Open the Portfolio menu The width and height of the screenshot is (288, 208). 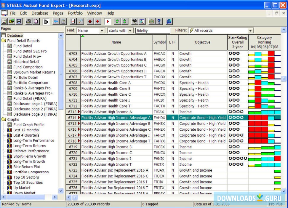(75, 13)
